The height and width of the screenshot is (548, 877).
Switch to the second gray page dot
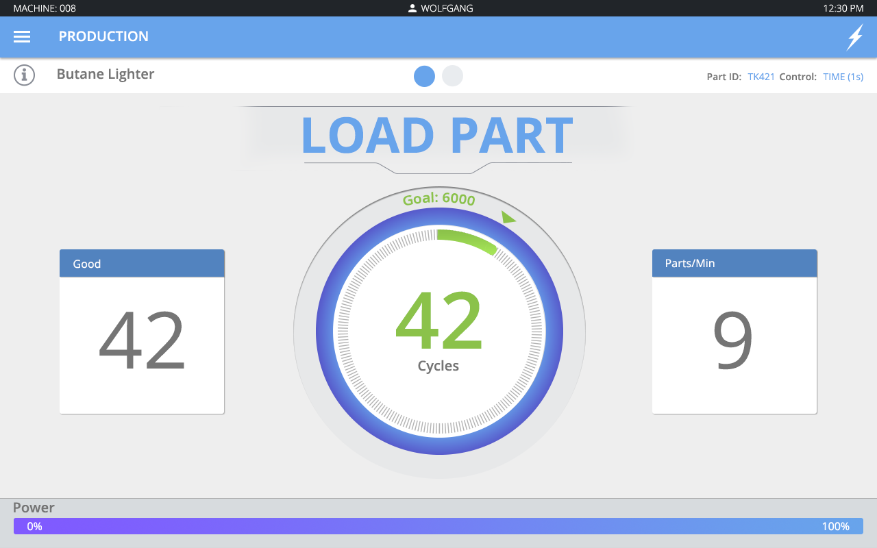pyautogui.click(x=452, y=76)
